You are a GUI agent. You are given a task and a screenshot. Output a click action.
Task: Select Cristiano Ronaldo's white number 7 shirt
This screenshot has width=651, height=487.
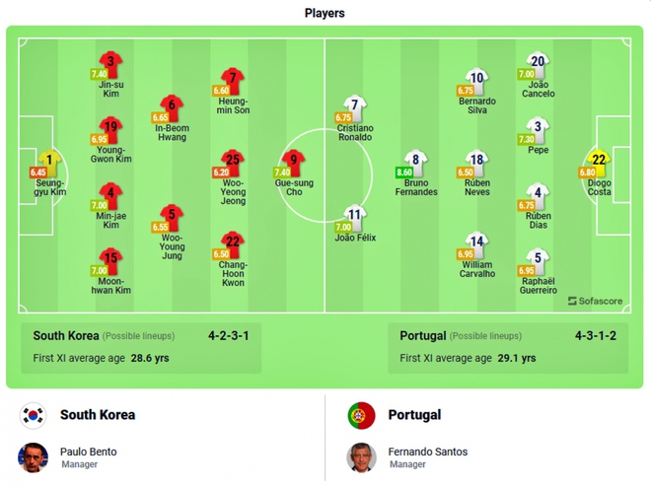pos(355,108)
